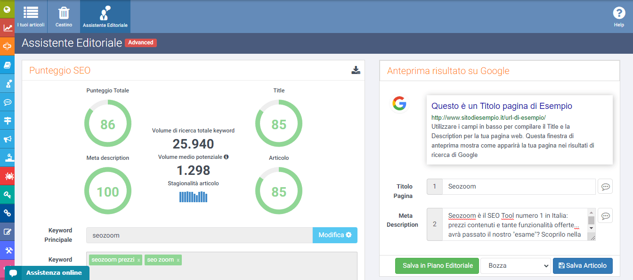Click the 25.940 total search volume value
633x280 pixels.
pos(193,144)
